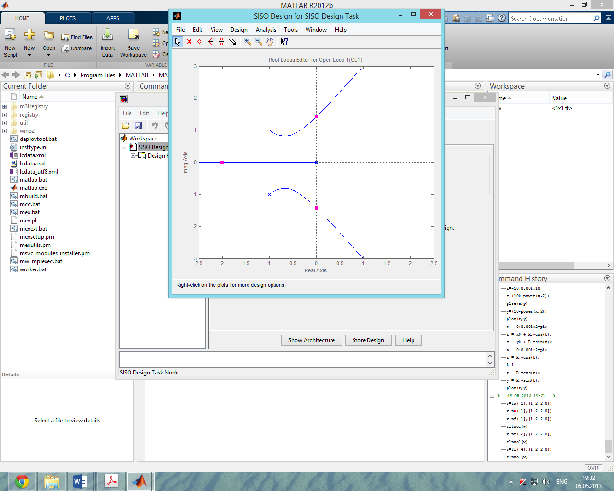
Task: Click the context help question-mark pointer
Action: click(x=284, y=42)
